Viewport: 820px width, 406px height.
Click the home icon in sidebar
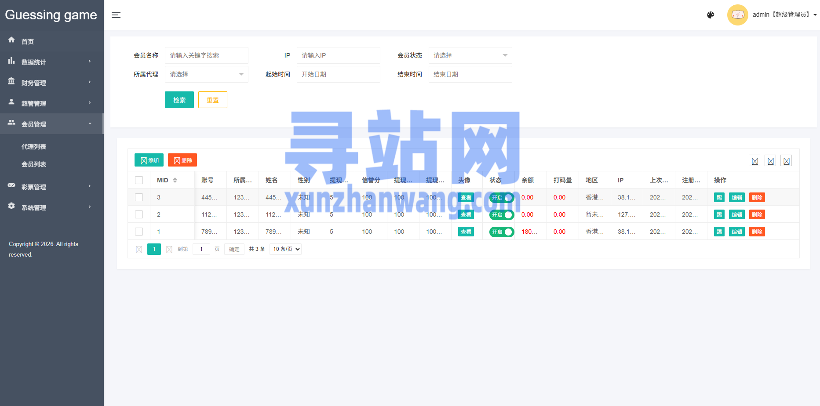pos(11,40)
